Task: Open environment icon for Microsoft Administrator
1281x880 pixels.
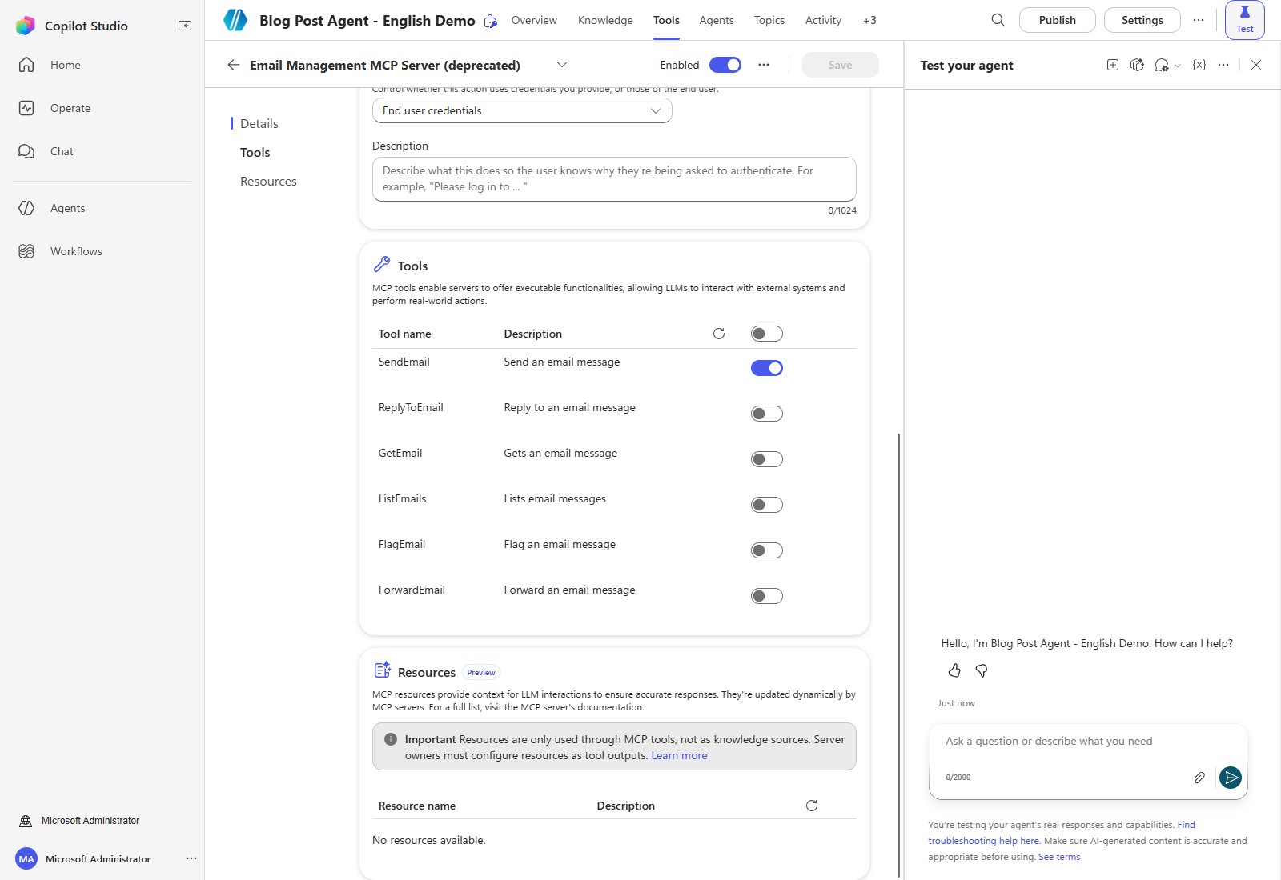Action: 26,821
